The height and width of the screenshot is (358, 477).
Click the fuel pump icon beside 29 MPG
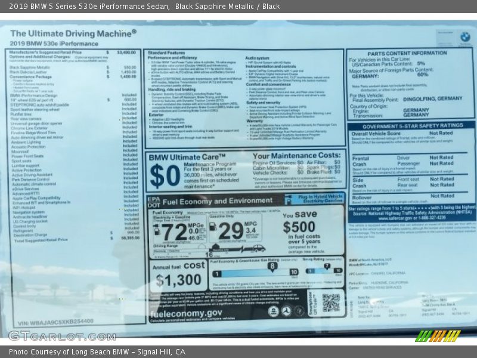click(x=213, y=227)
